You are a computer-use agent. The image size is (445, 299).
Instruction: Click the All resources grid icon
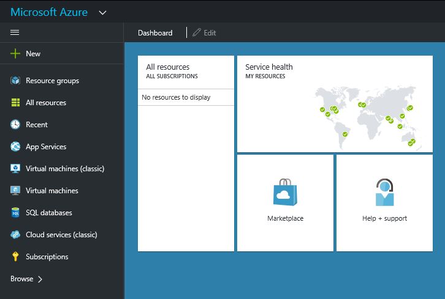[x=15, y=103]
